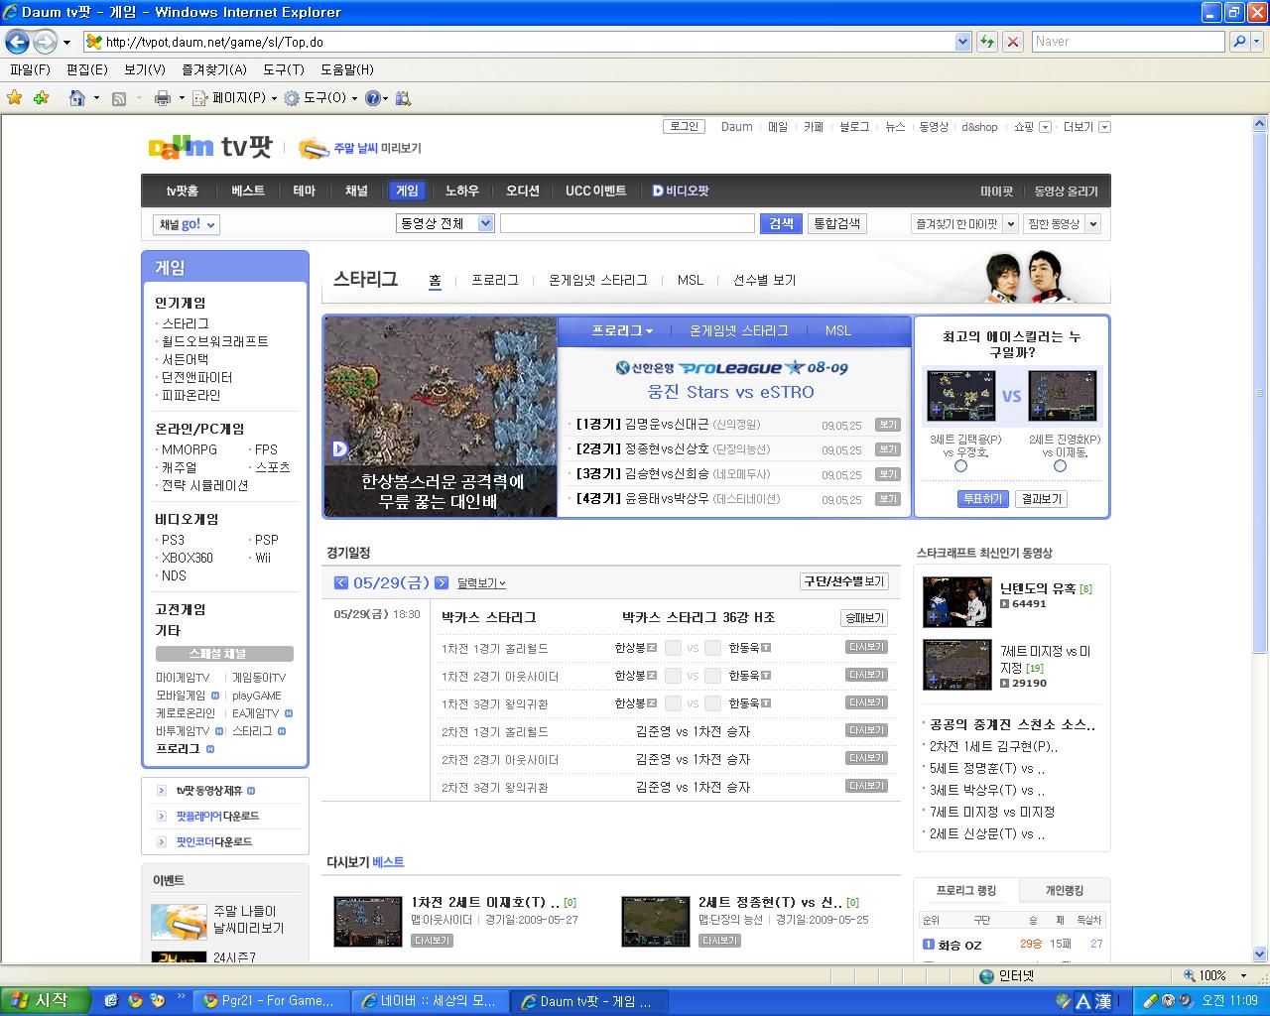The height and width of the screenshot is (1016, 1270).
Task: Click the 비디오팟 D icon link
Action: click(680, 190)
